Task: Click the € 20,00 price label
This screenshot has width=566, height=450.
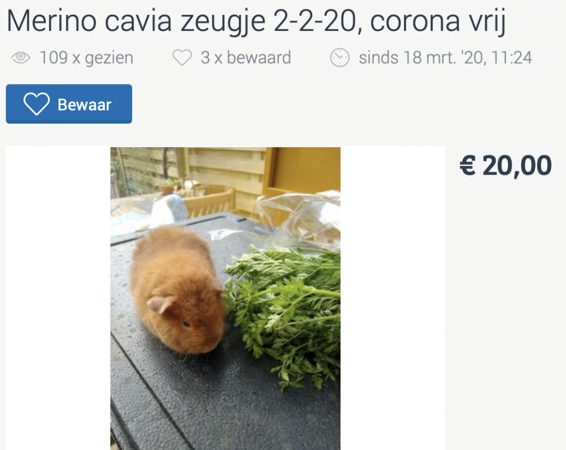Action: 505,166
